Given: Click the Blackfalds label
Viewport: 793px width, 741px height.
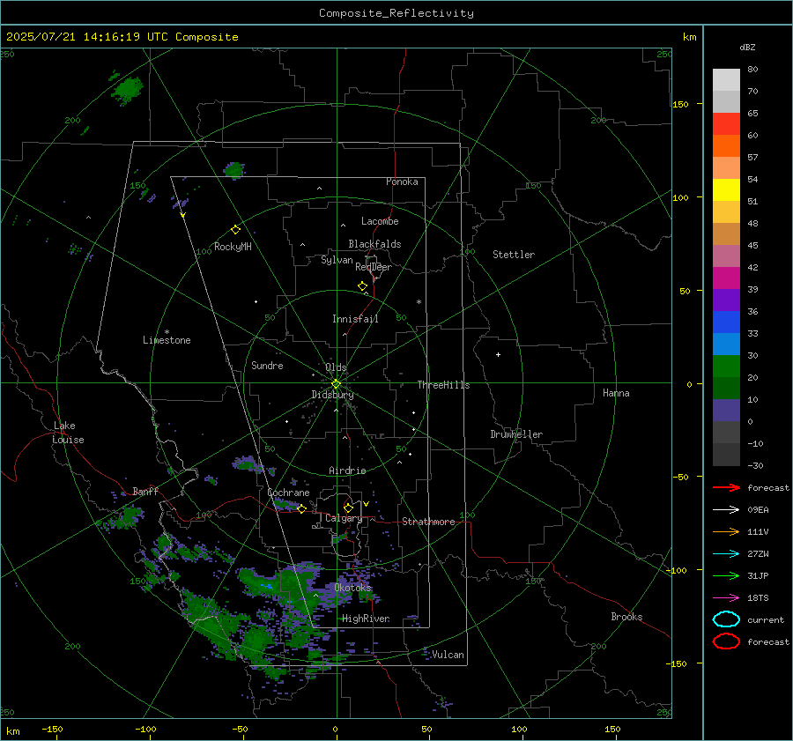Looking at the screenshot, I should (x=374, y=244).
